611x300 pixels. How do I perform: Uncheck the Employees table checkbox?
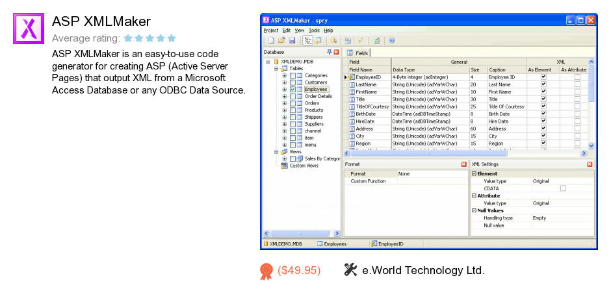292,90
